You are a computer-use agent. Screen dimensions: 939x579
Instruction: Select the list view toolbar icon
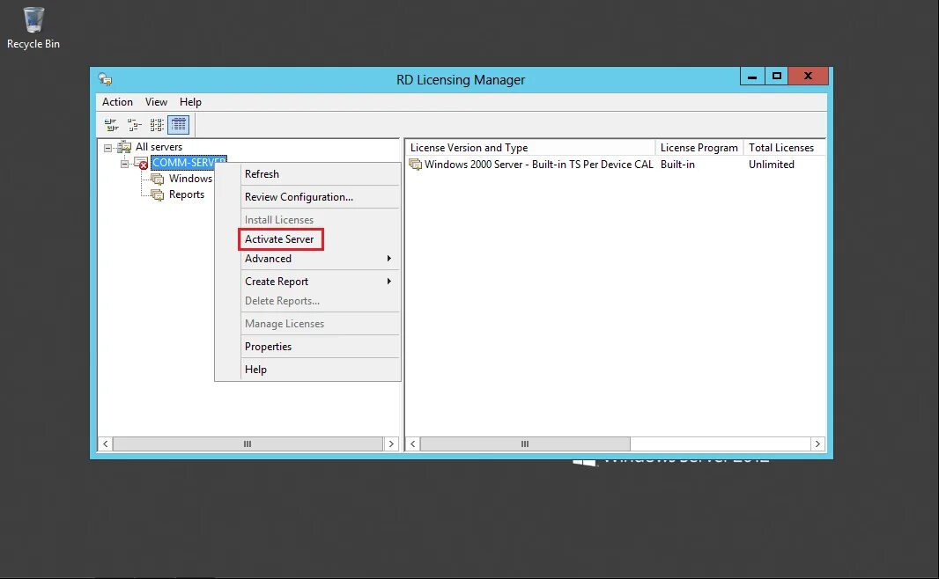[x=156, y=124]
